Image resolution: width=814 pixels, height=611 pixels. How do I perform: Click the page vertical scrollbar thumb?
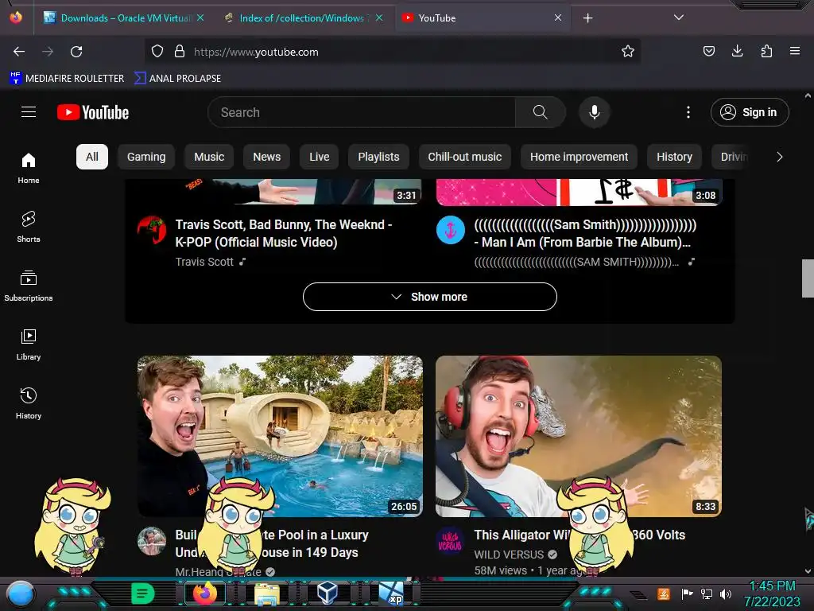point(808,278)
